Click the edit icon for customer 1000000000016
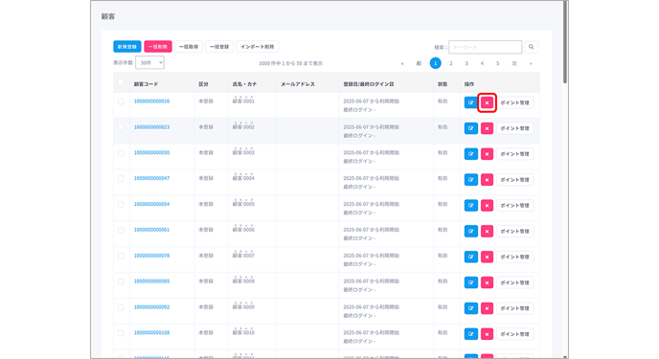Screen dimensions: 659x359 point(470,102)
